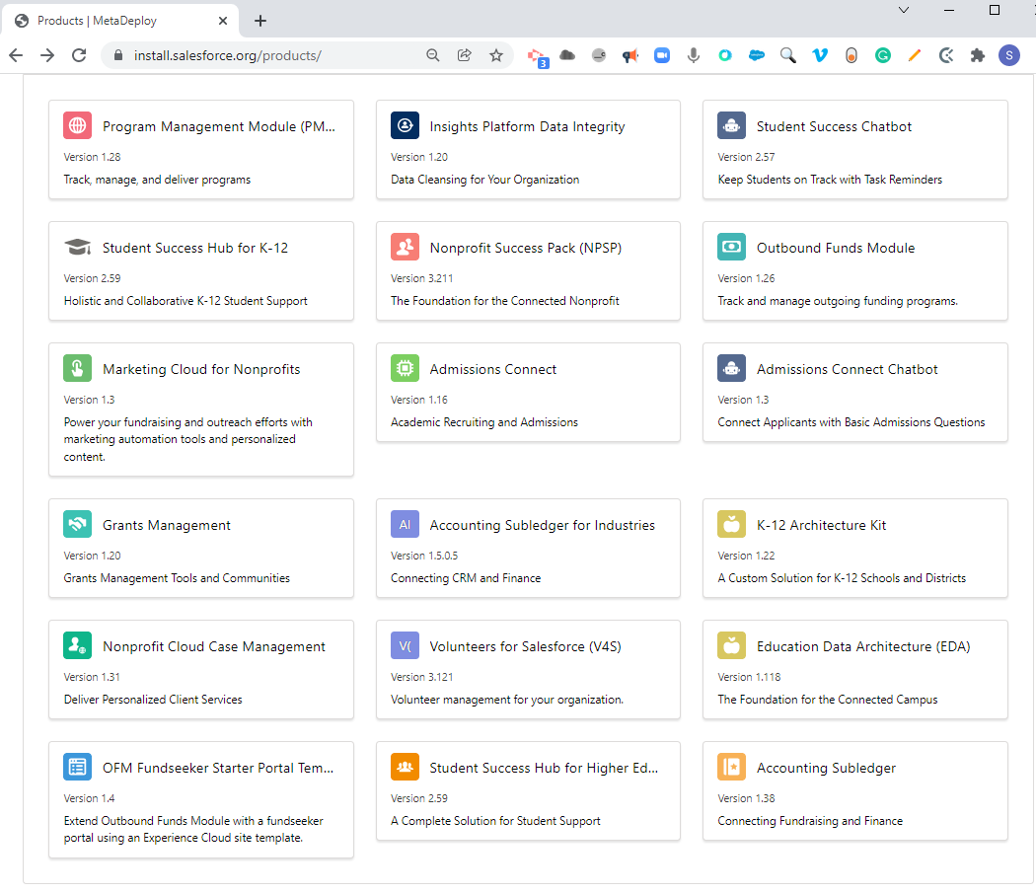Bookmark this page with the star icon
Screen dimensions: 1036x893
coord(496,55)
